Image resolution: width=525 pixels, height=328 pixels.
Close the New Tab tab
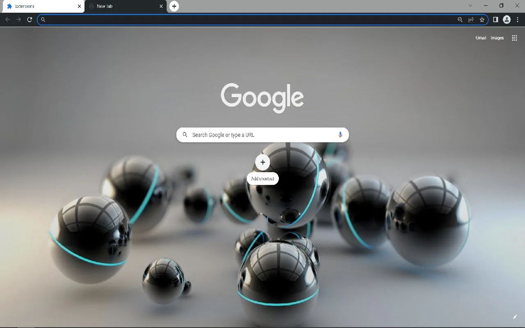pos(161,6)
